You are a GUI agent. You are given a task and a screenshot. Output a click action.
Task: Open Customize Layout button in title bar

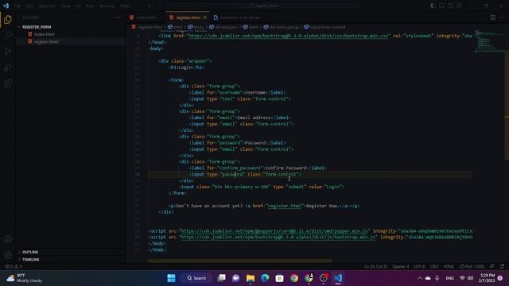459,6
